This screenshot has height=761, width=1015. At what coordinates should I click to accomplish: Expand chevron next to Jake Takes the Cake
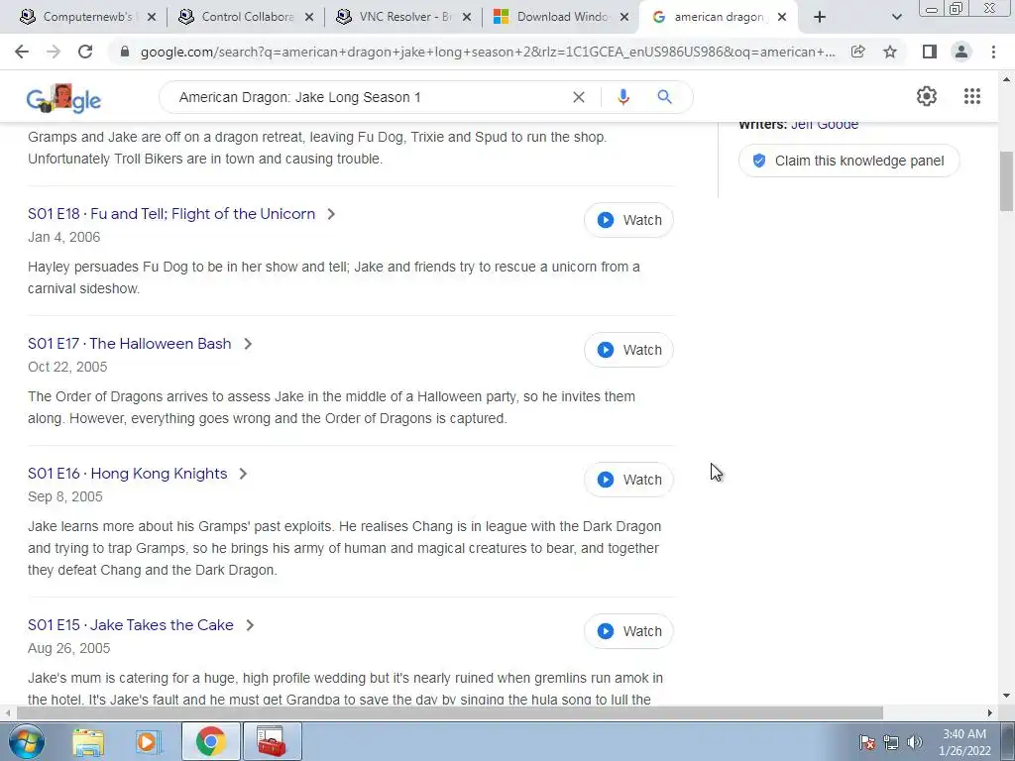click(x=250, y=625)
